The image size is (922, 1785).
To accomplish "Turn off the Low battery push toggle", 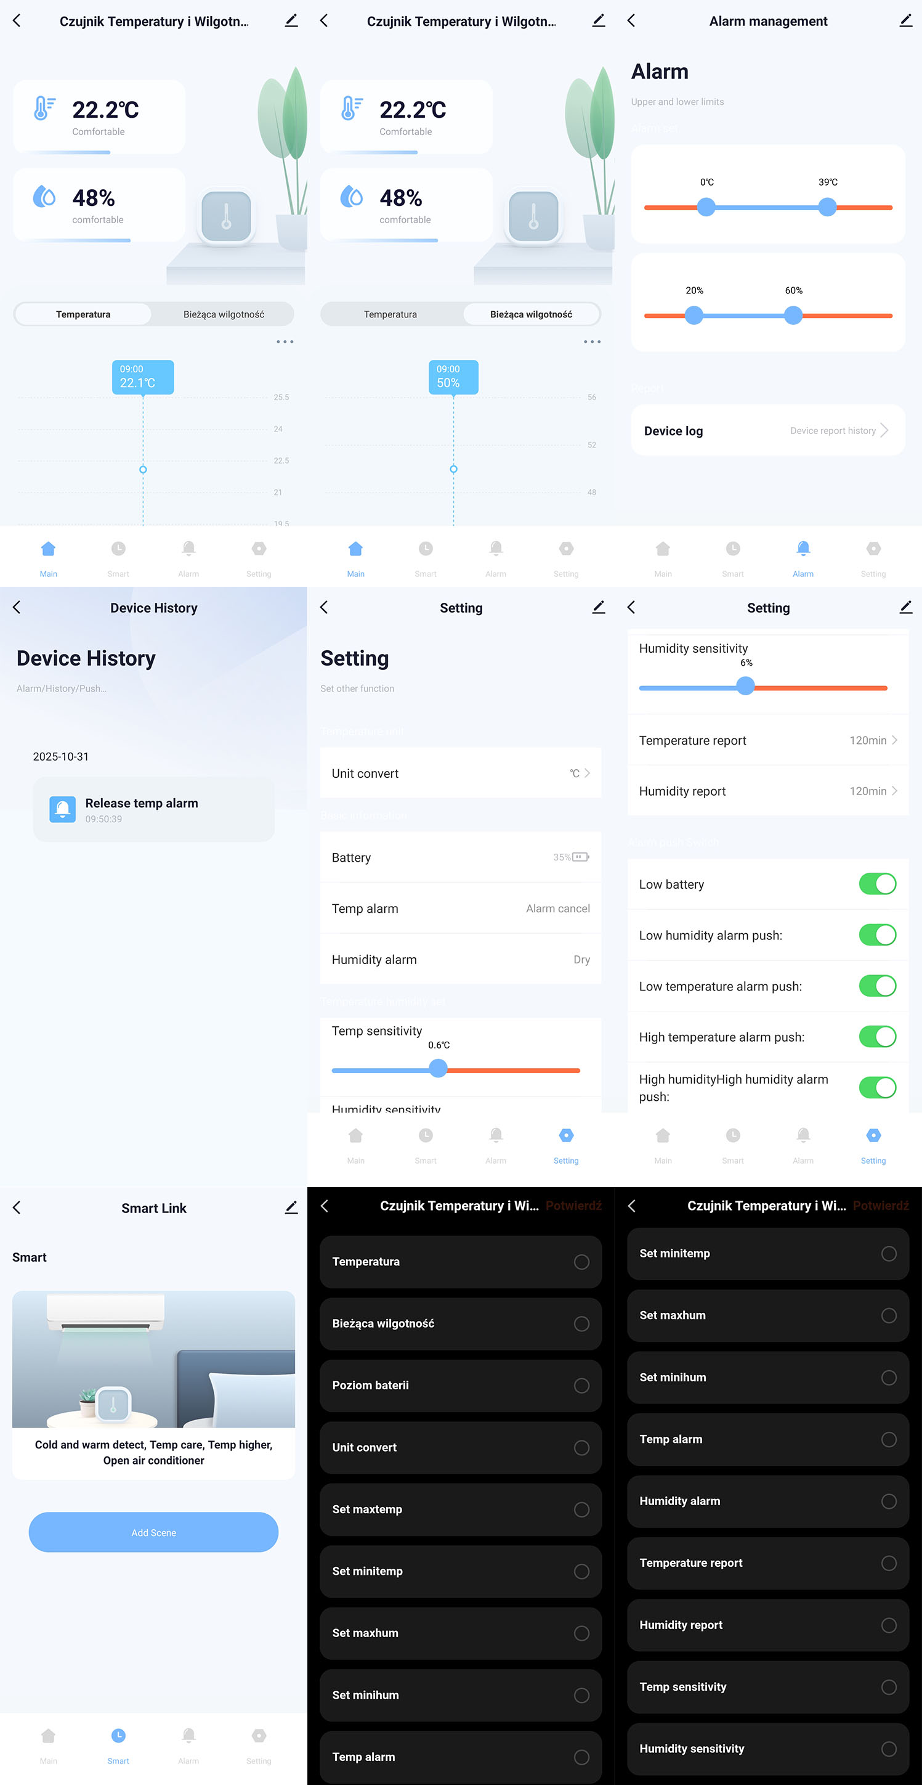I will pos(877,883).
